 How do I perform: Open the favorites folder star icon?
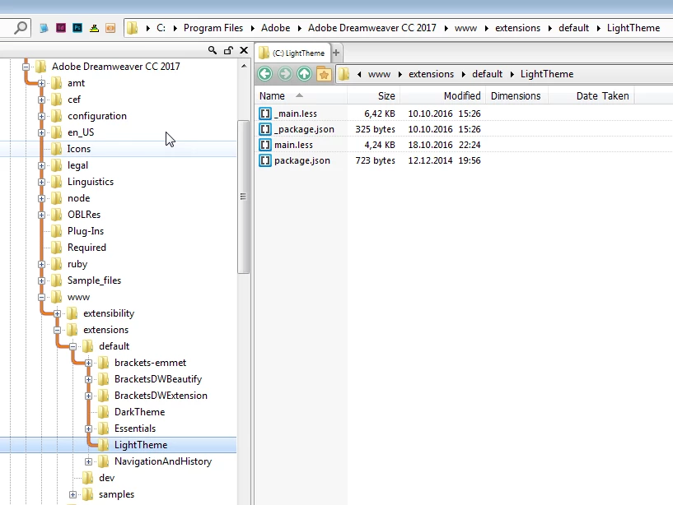coord(324,74)
